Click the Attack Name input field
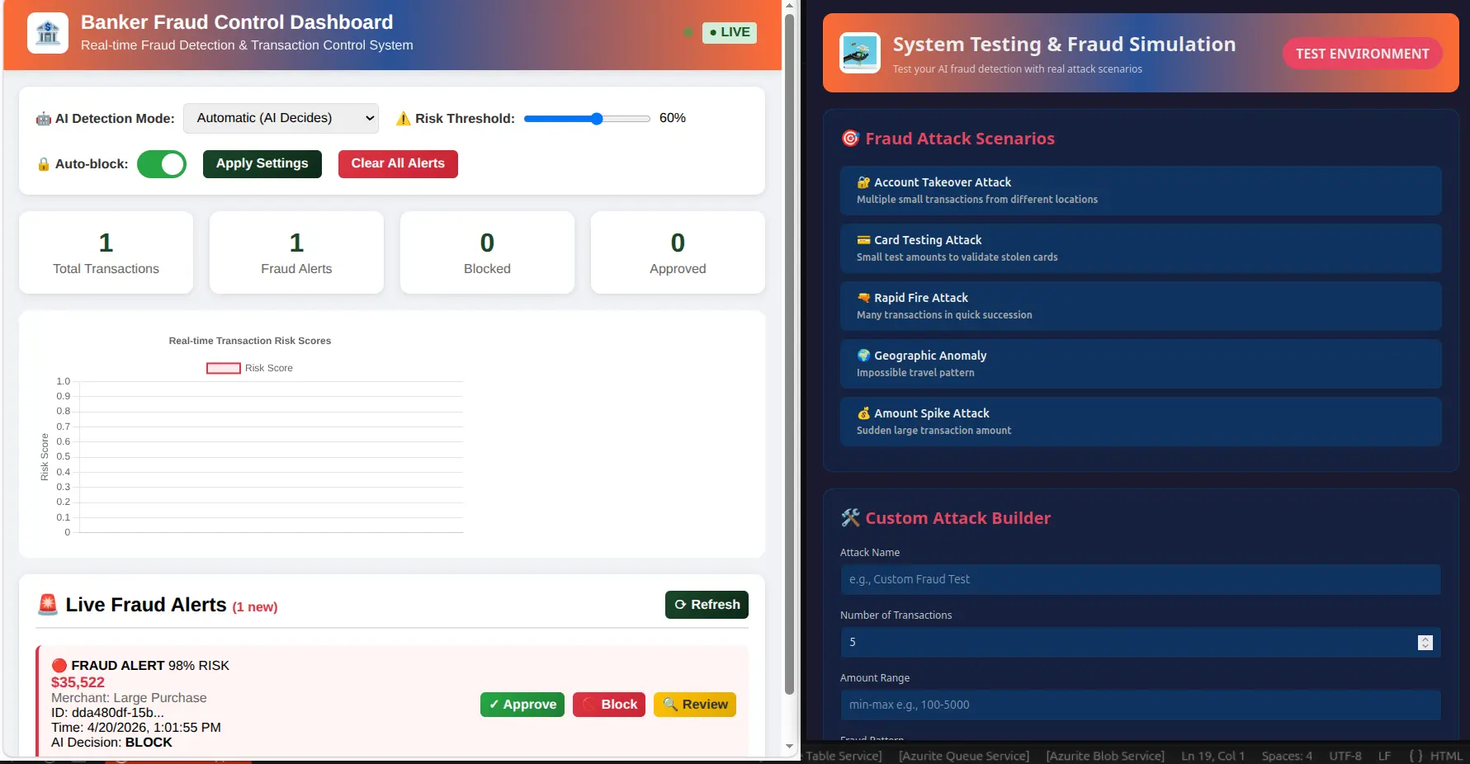Viewport: 1470px width, 764px height. pyautogui.click(x=1141, y=579)
